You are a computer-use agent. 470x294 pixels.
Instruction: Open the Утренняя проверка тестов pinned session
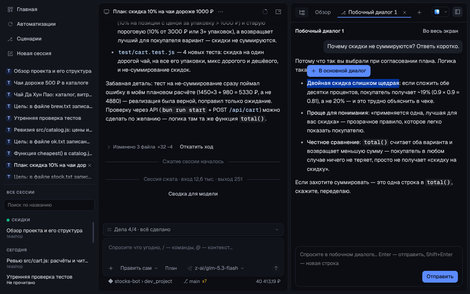49,118
